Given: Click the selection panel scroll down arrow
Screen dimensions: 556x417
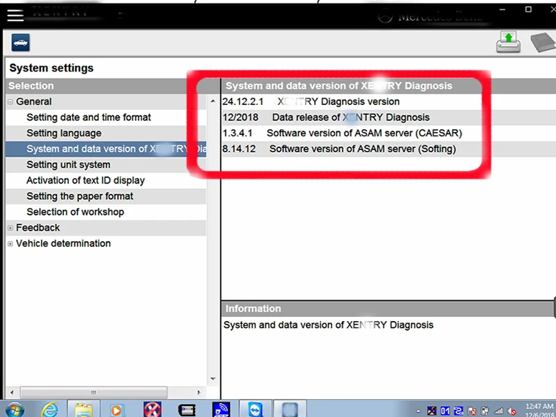Looking at the screenshot, I should [x=213, y=378].
